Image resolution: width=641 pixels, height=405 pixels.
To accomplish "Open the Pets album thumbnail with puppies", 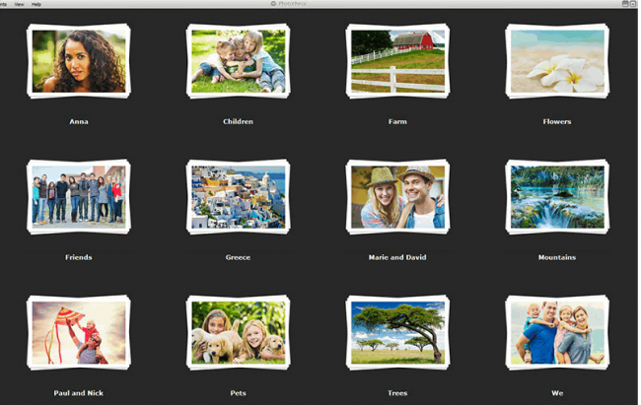I will point(238,332).
